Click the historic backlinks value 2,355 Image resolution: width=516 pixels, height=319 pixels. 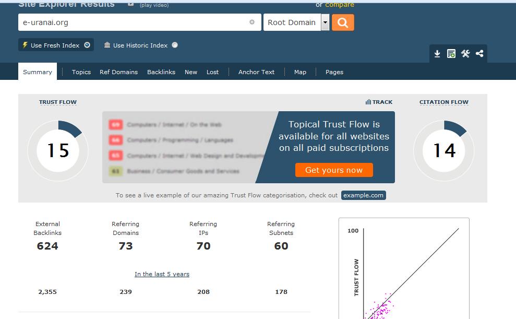pyautogui.click(x=47, y=292)
